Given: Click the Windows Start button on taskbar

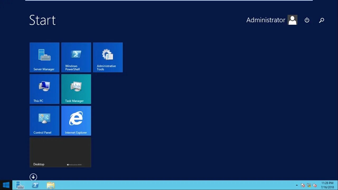Looking at the screenshot, I should (6, 185).
